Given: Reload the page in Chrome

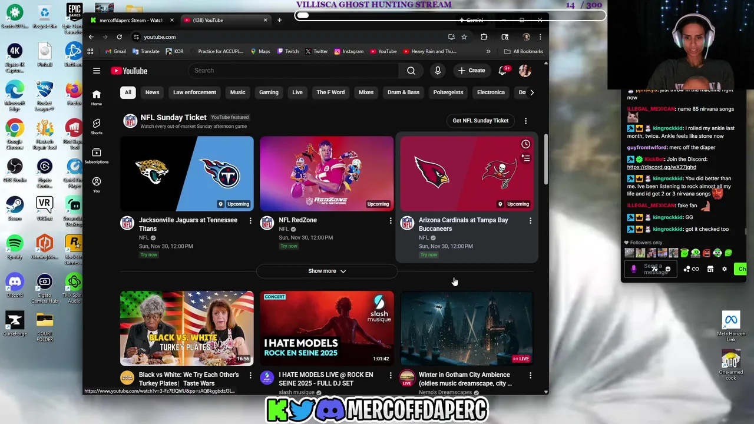Looking at the screenshot, I should (119, 37).
